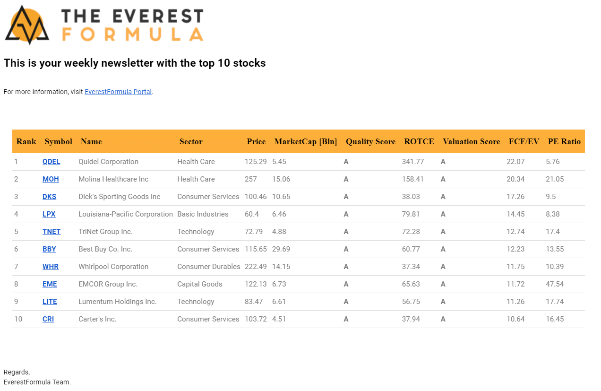Click the PE Ratio value 47.54
This screenshot has height=391, width=601.
click(555, 284)
